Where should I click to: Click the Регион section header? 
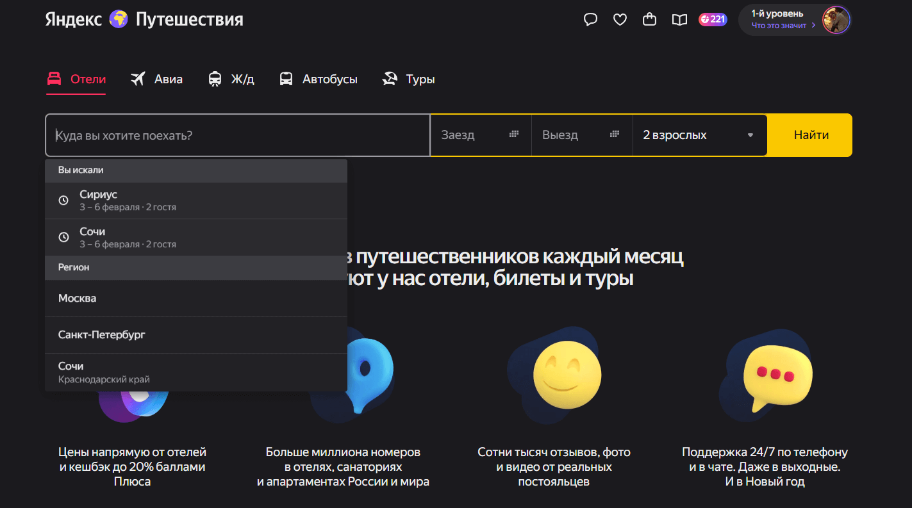[x=196, y=268]
